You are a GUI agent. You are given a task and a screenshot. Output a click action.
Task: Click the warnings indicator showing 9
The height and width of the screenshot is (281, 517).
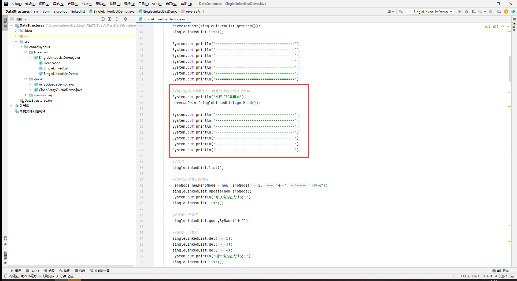tap(488, 26)
